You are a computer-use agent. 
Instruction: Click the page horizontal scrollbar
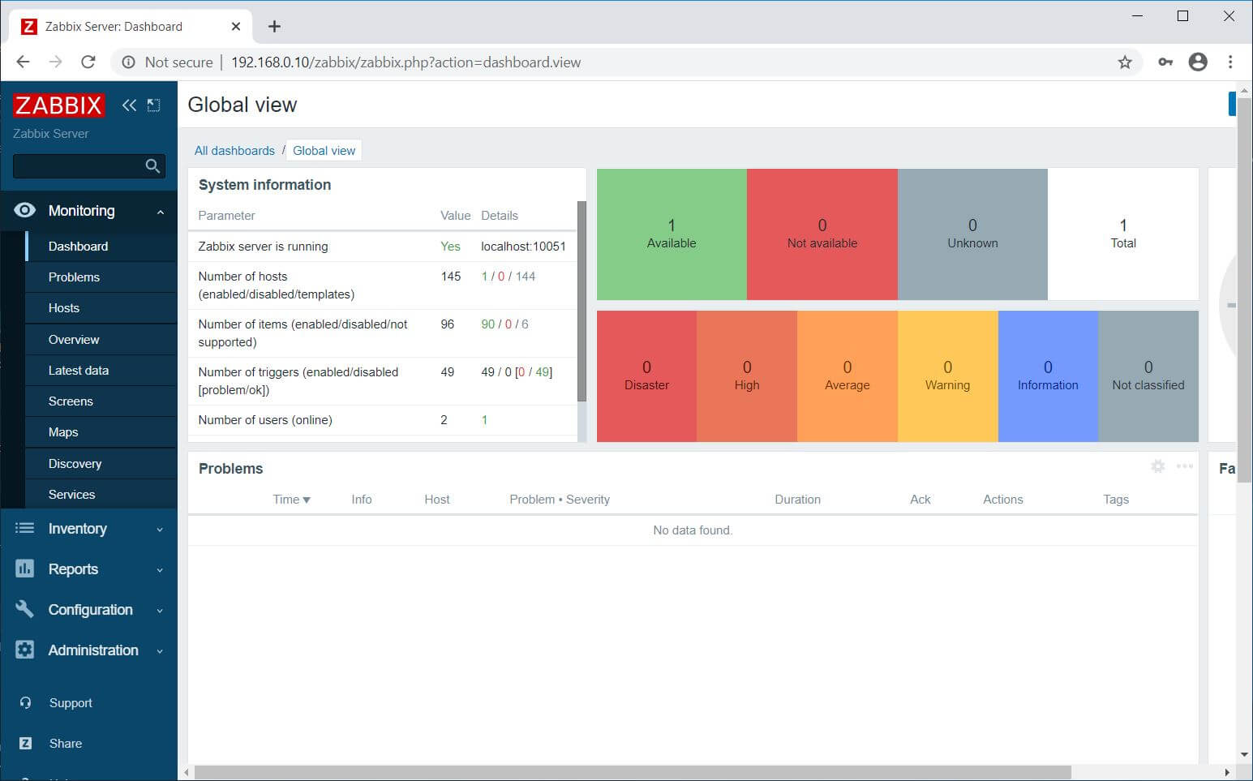point(633,773)
